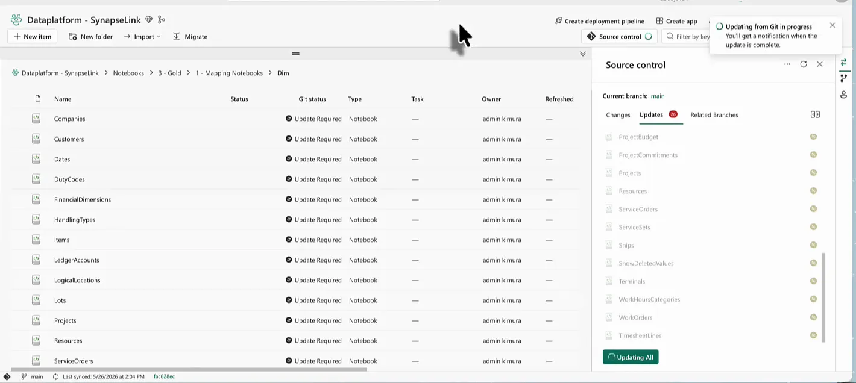Open Source control toolbar button

pyautogui.click(x=619, y=37)
